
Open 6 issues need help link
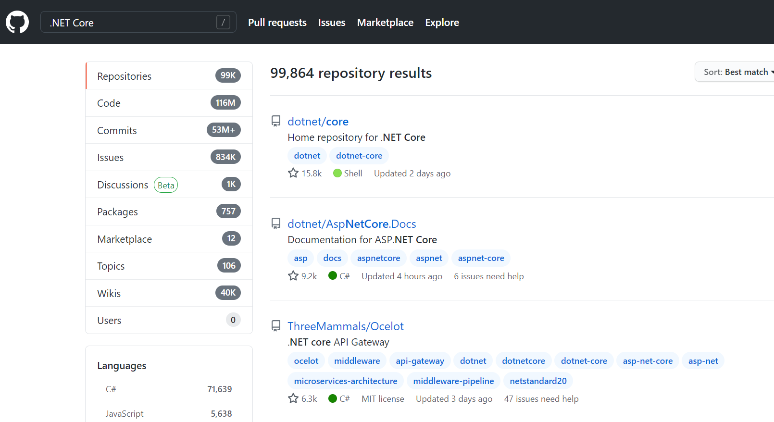point(489,276)
